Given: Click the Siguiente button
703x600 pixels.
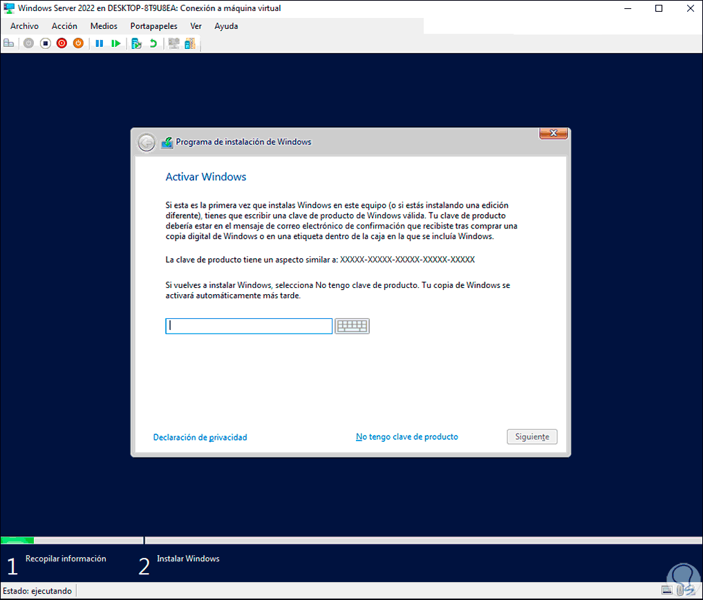Looking at the screenshot, I should [x=532, y=436].
